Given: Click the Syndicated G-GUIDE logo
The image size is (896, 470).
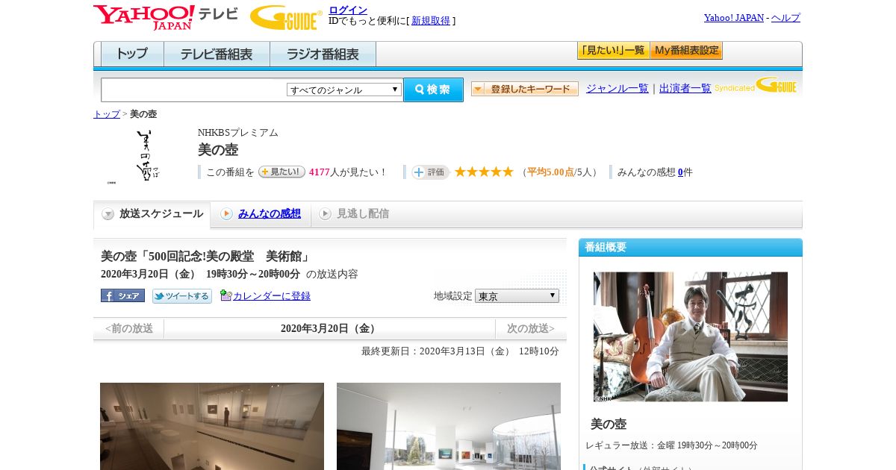Looking at the screenshot, I should coord(756,86).
